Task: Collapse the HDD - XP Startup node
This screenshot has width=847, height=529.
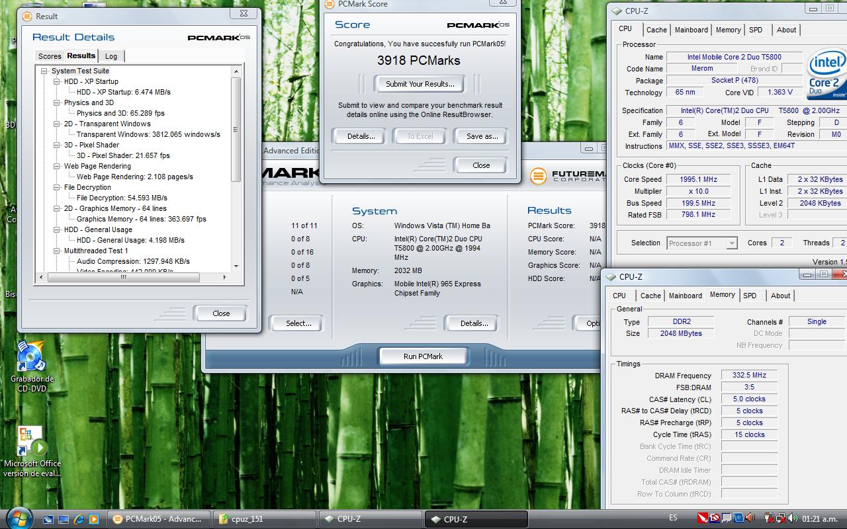Action: click(x=57, y=81)
